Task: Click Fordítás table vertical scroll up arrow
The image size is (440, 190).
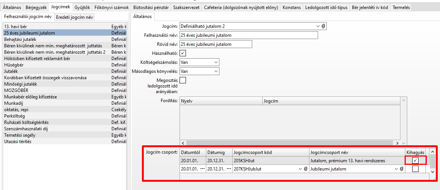Action: (x=403, y=100)
